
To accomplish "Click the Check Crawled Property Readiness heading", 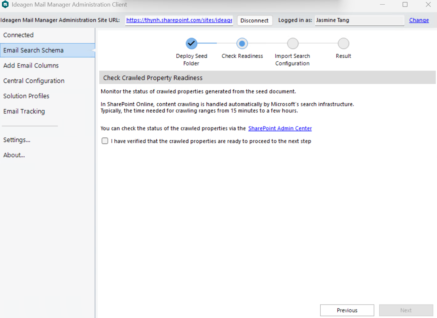I will pyautogui.click(x=153, y=78).
